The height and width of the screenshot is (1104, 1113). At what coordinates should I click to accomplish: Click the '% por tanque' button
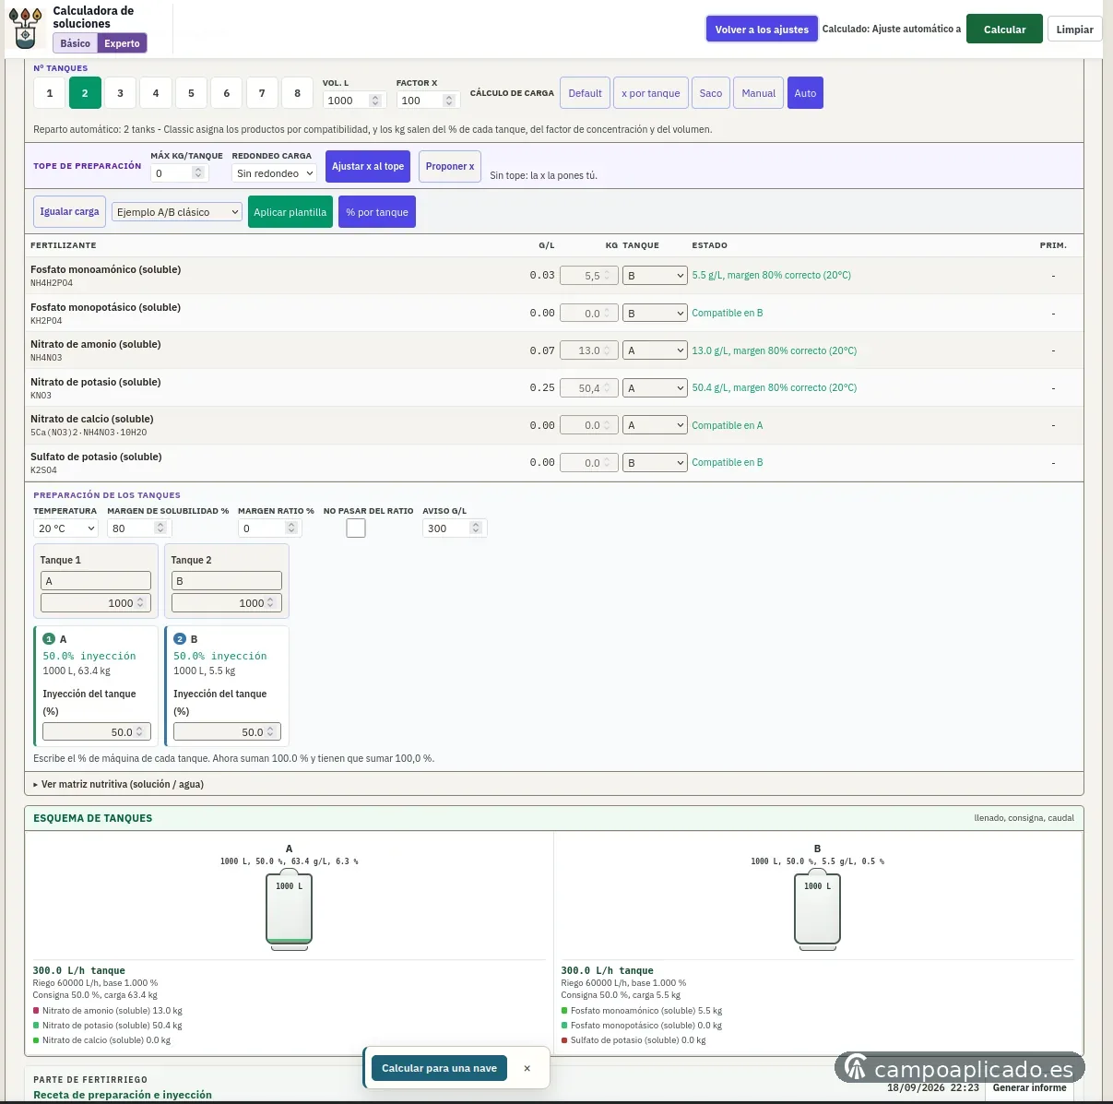377,211
